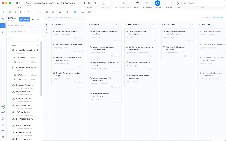Click the Sketch pen tool
The height and width of the screenshot is (141, 226).
16,12
